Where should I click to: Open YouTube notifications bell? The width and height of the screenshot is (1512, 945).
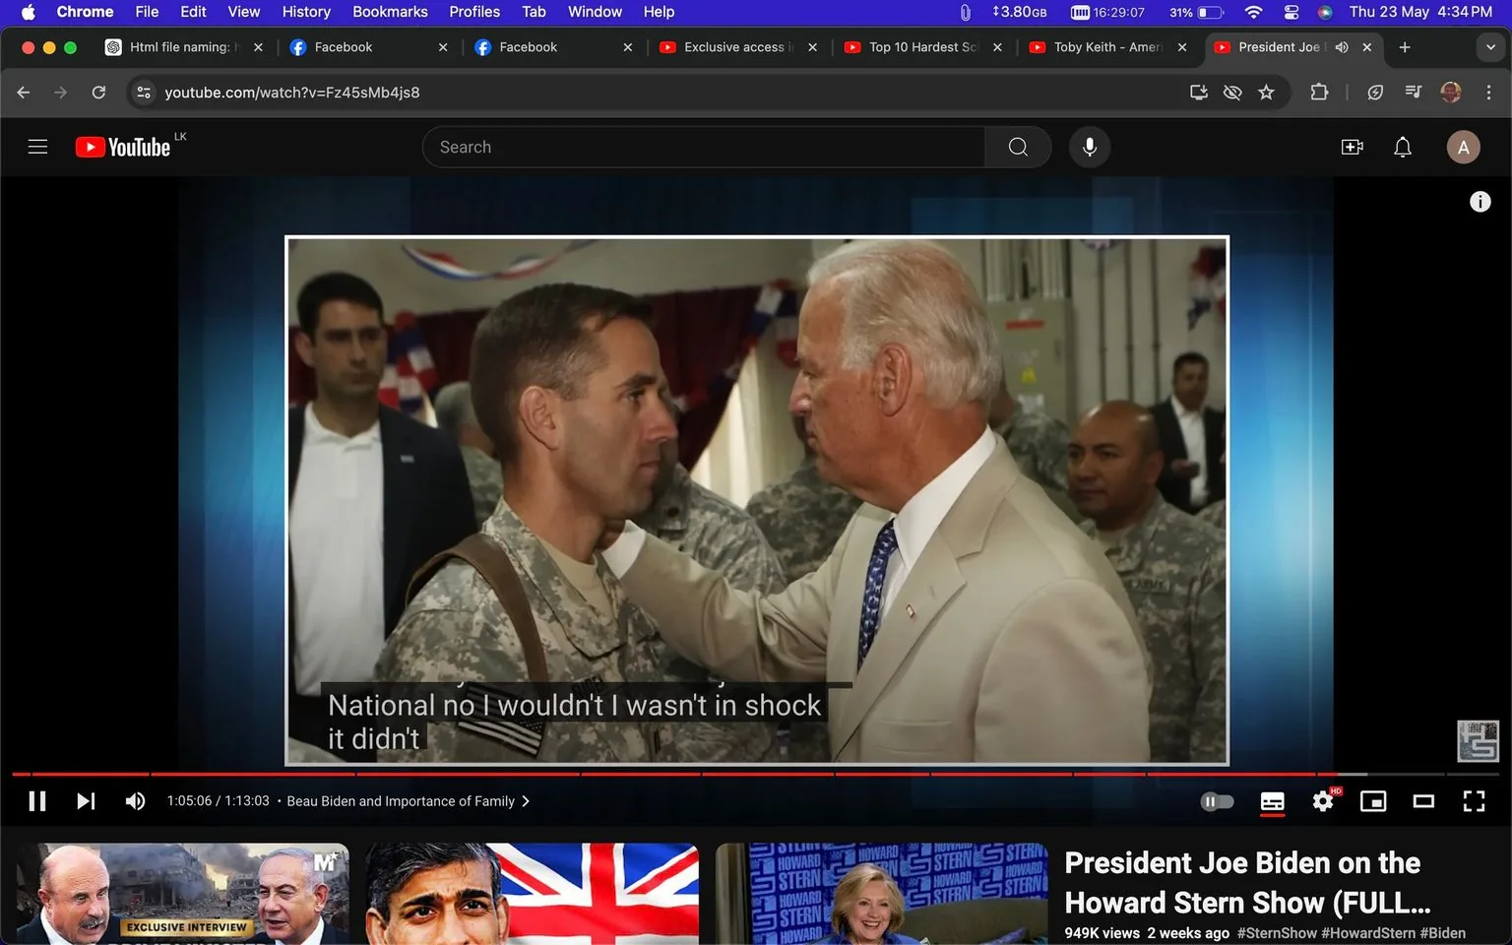click(x=1402, y=146)
